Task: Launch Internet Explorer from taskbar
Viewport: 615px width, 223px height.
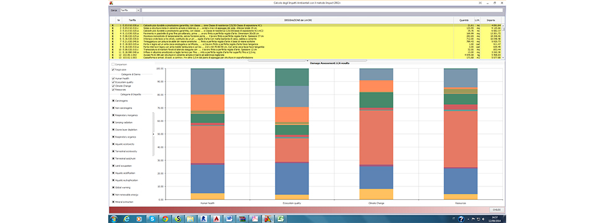Action: click(127, 219)
